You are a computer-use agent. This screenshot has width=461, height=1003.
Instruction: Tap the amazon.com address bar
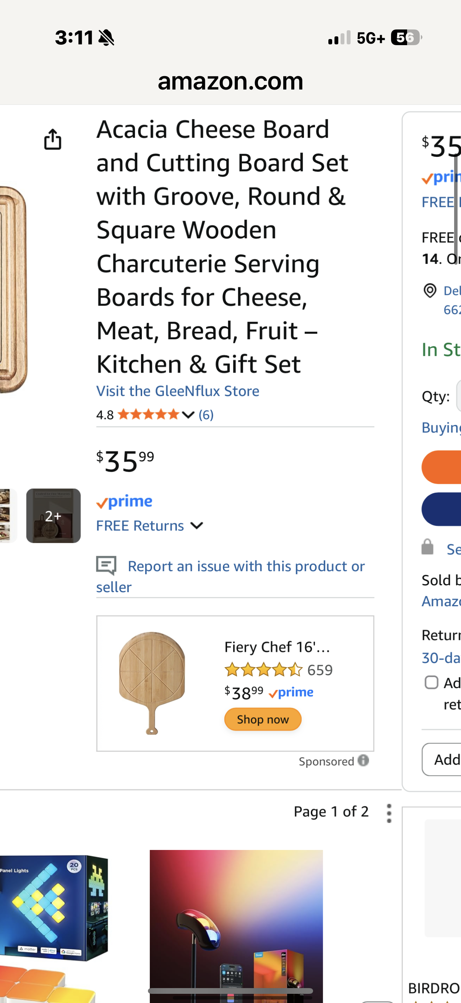point(230,81)
